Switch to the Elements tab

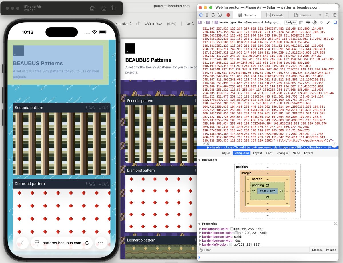[x=247, y=15]
